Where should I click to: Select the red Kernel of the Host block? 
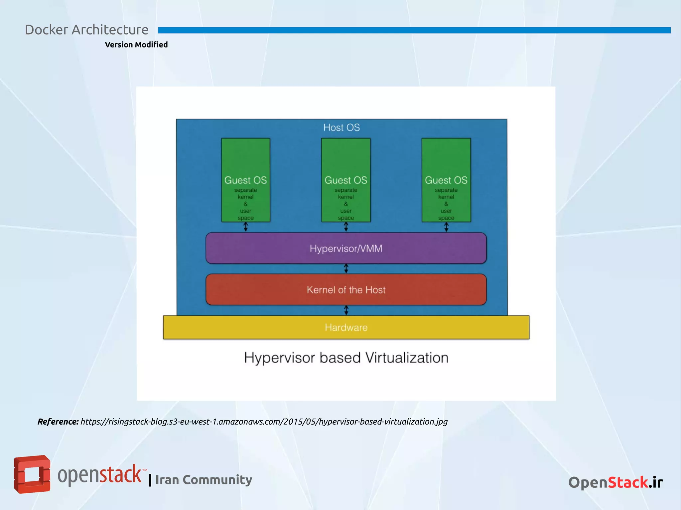346,289
